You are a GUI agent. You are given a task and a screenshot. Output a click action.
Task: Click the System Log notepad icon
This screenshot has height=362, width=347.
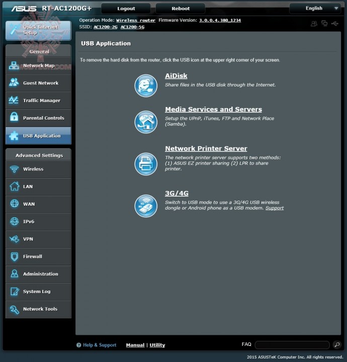coord(15,291)
